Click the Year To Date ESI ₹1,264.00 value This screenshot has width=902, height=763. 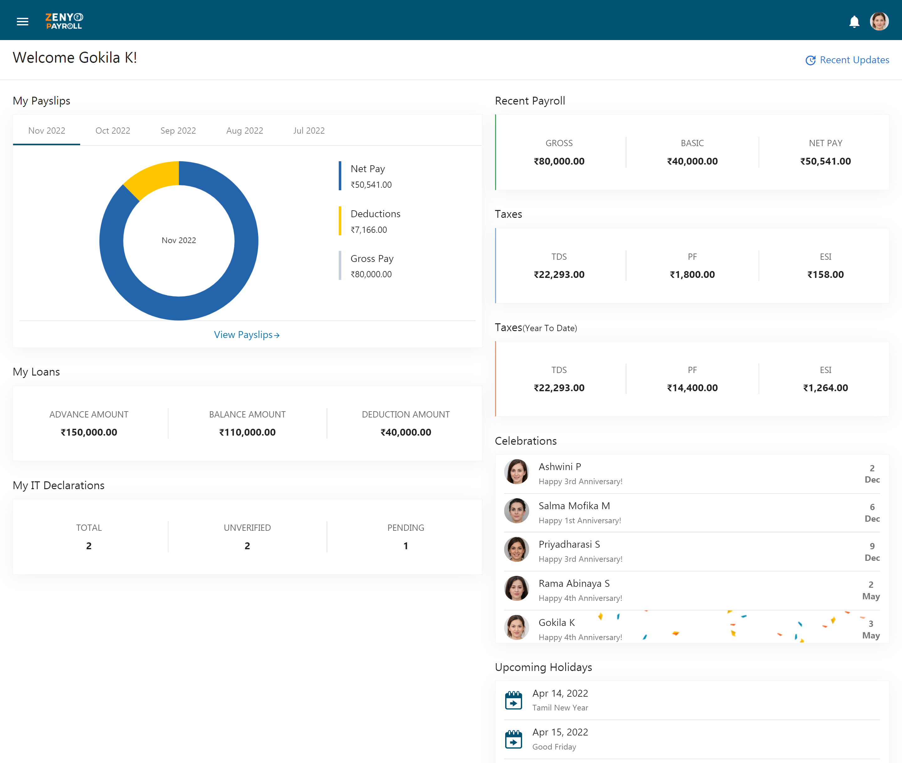825,388
